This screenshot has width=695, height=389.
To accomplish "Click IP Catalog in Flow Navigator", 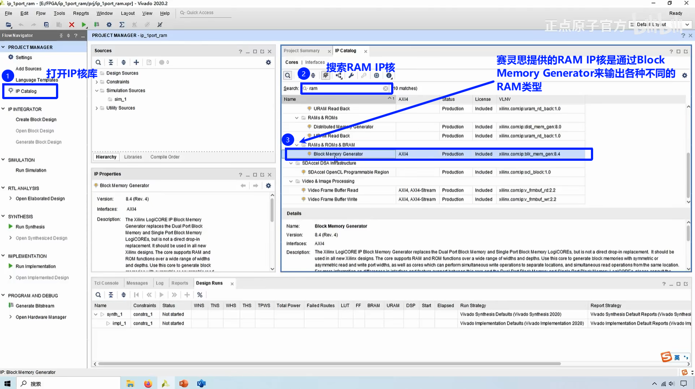I will click(26, 91).
